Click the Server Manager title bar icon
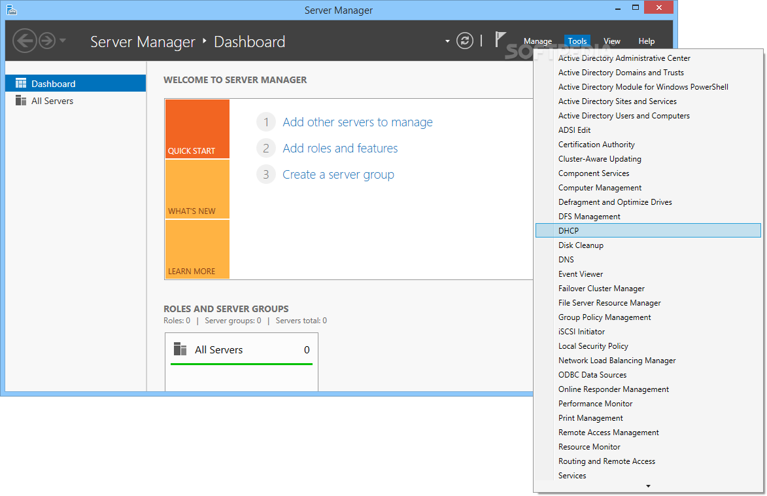 pos(12,9)
